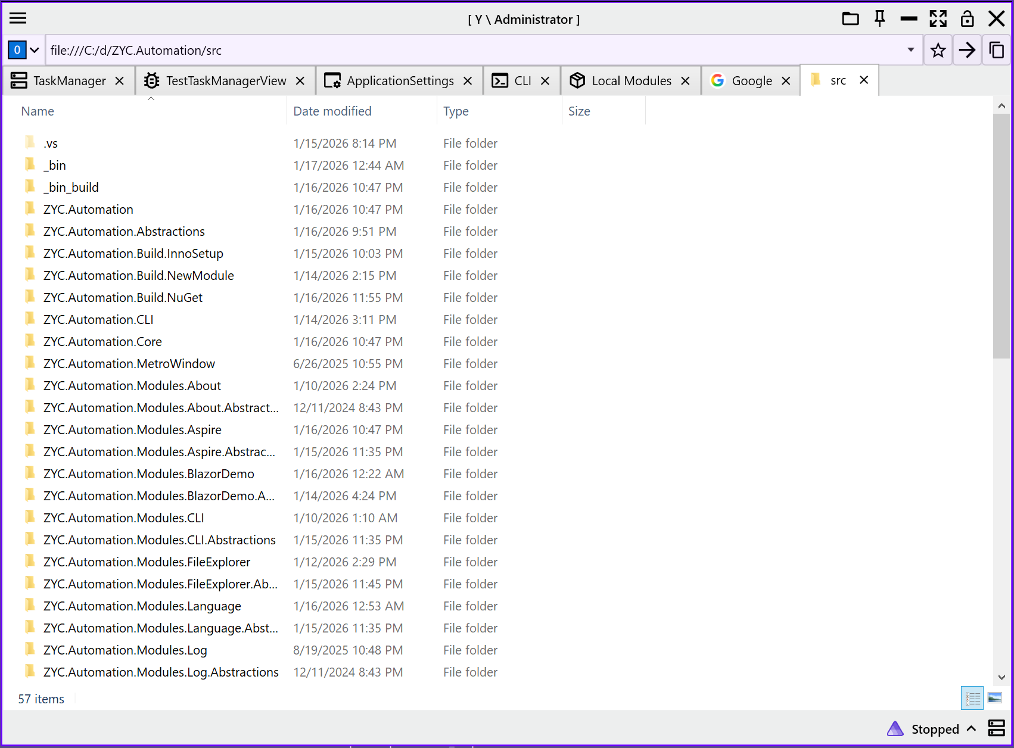
Task: Sort files by the Name column header
Action: 38,111
